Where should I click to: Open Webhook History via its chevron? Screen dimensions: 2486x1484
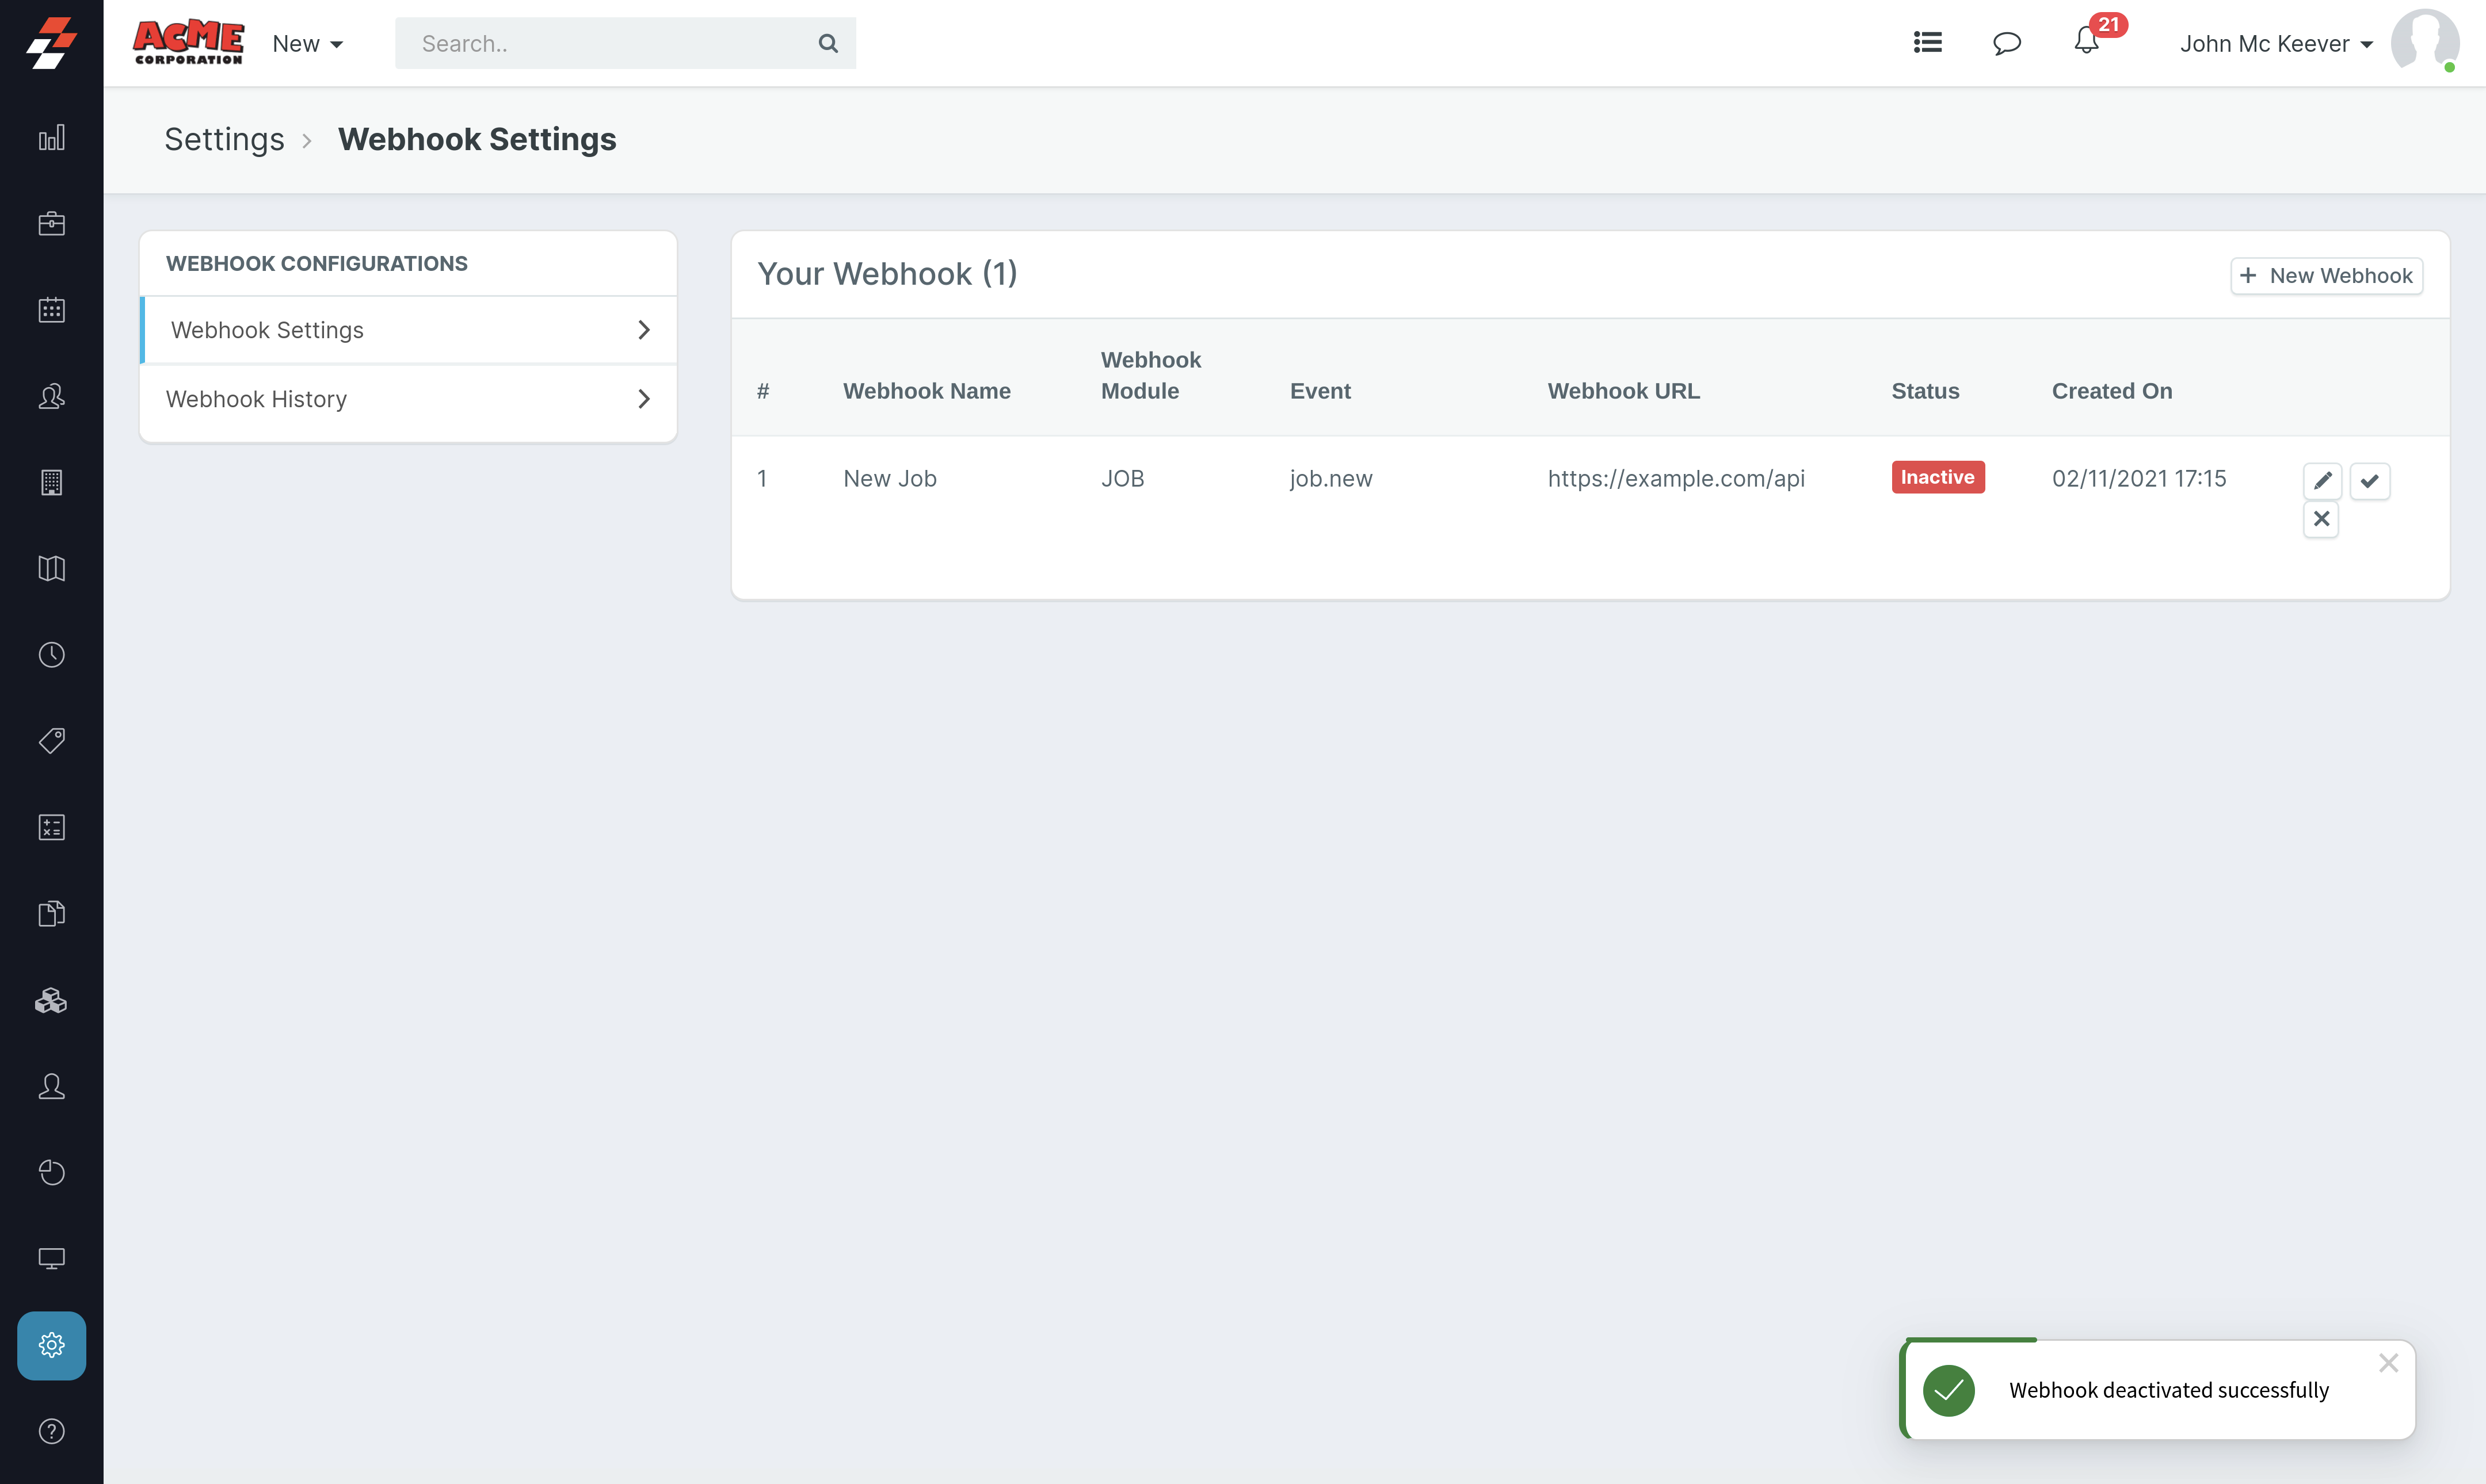pos(643,399)
